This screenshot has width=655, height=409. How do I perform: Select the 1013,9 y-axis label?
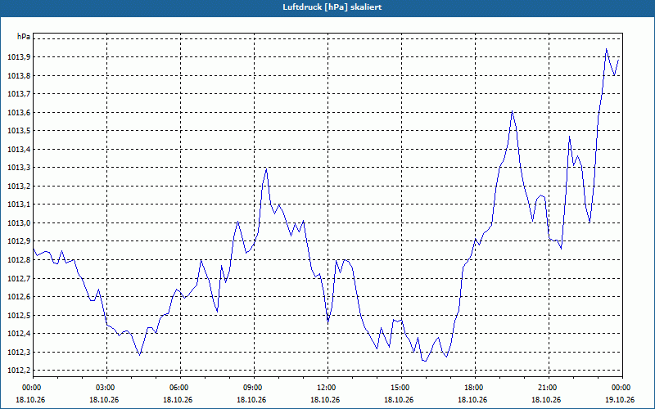19,57
